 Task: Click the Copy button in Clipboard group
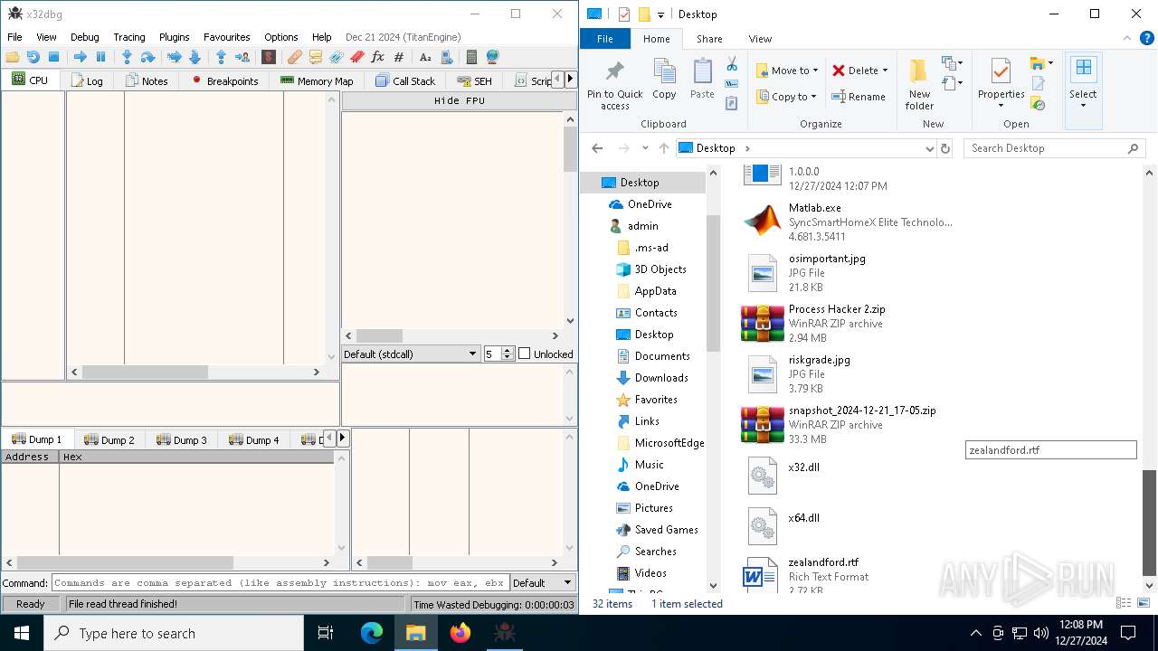664,80
